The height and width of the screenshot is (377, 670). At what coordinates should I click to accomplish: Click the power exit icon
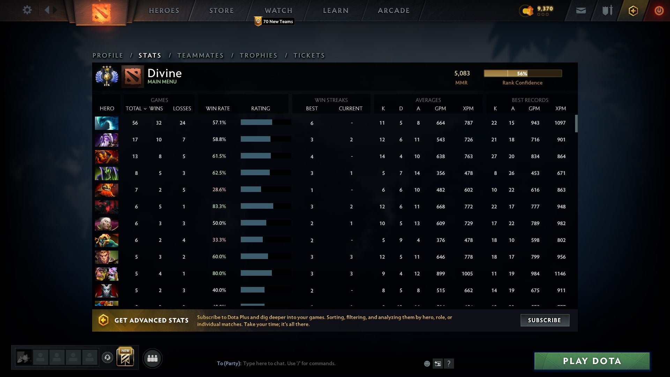[x=659, y=10]
